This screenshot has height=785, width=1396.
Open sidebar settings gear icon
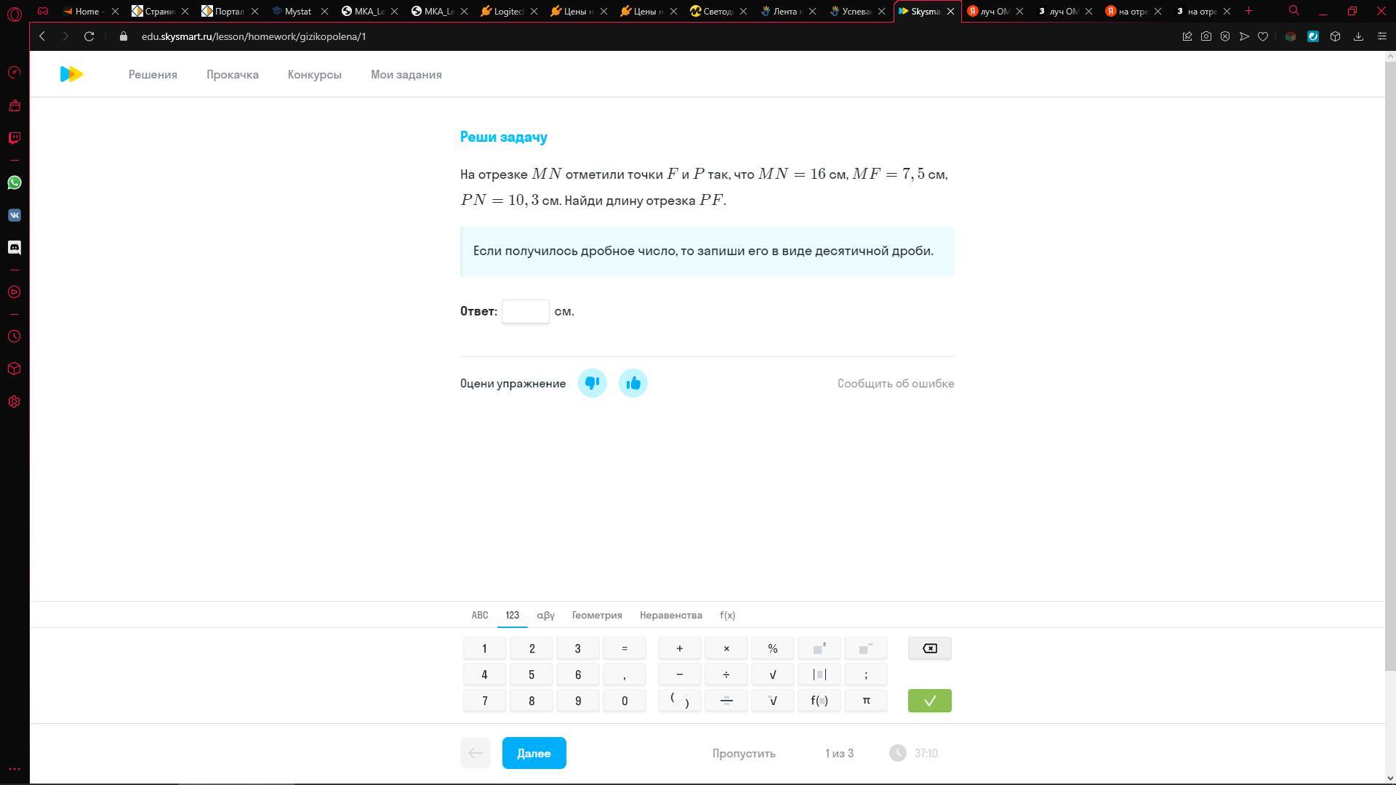tap(15, 402)
